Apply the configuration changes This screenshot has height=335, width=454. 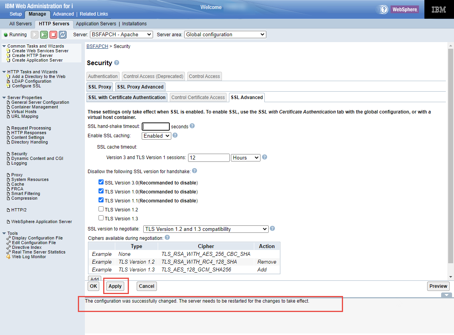tap(116, 286)
